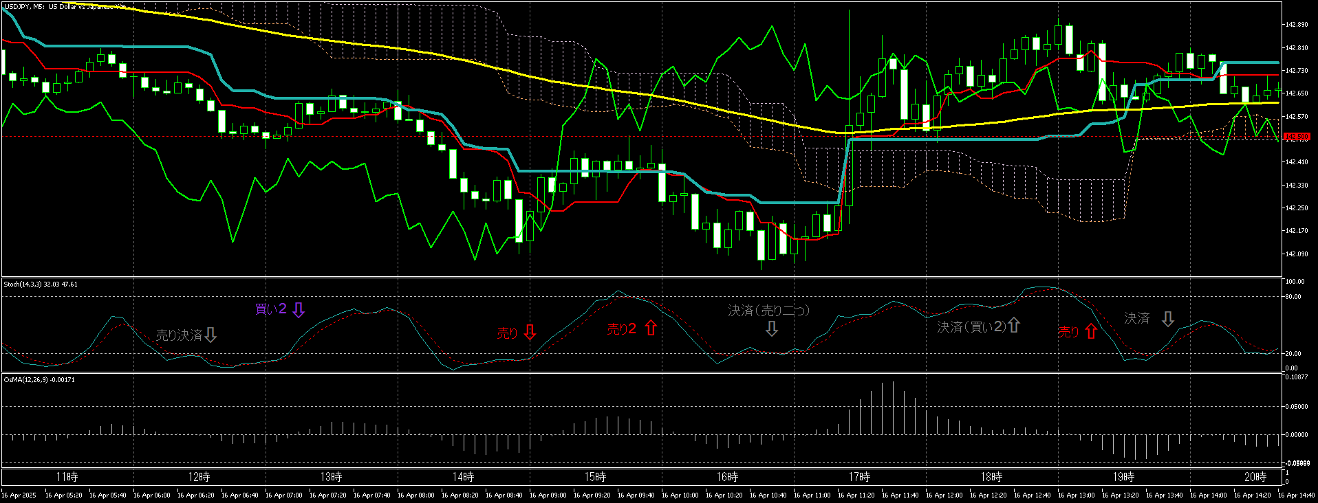
Task: Click the red down arrow after 売り near 14時
Action: pyautogui.click(x=530, y=333)
